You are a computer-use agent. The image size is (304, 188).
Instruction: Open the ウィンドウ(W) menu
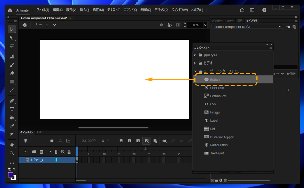(x=180, y=10)
